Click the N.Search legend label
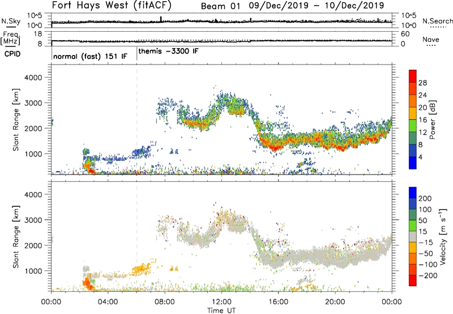This screenshot has width=453, height=314. [437, 21]
